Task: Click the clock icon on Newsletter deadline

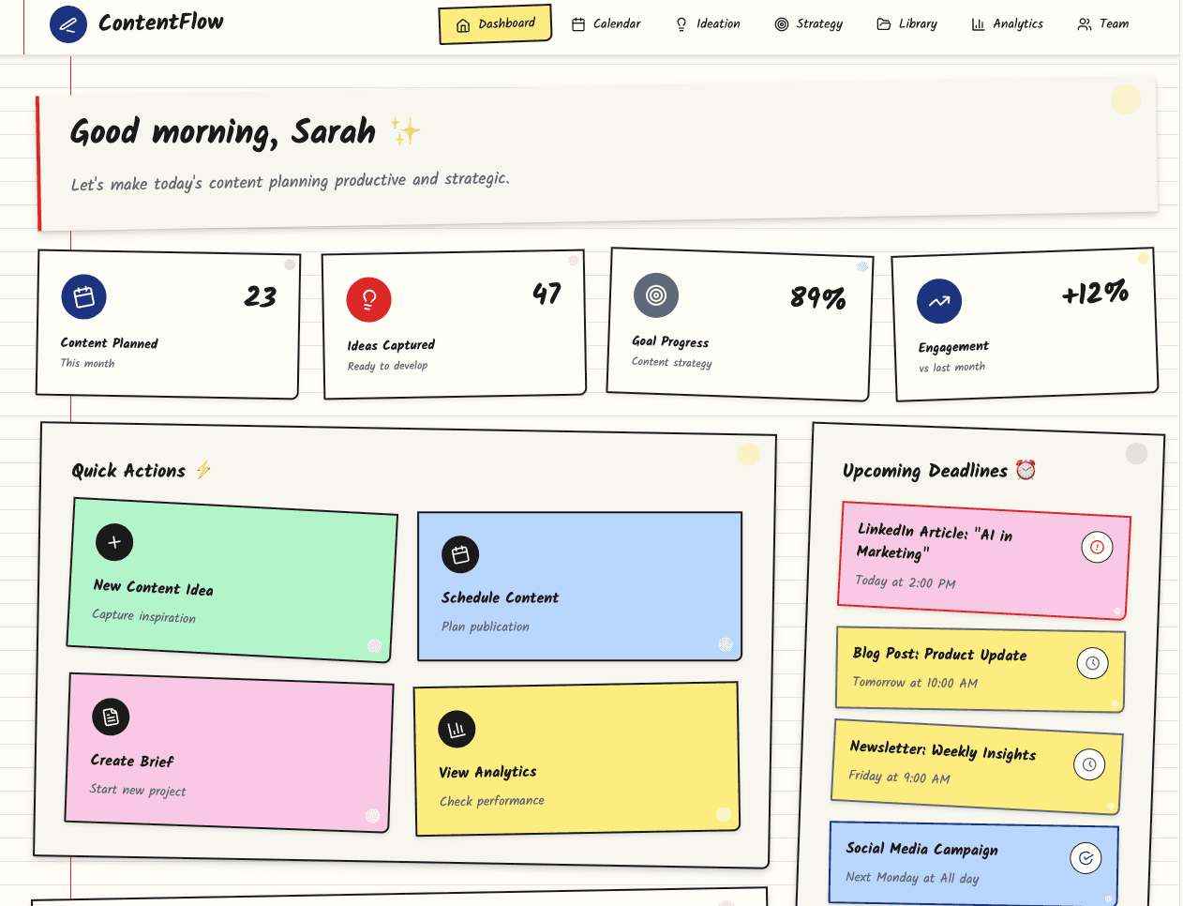Action: (1089, 764)
